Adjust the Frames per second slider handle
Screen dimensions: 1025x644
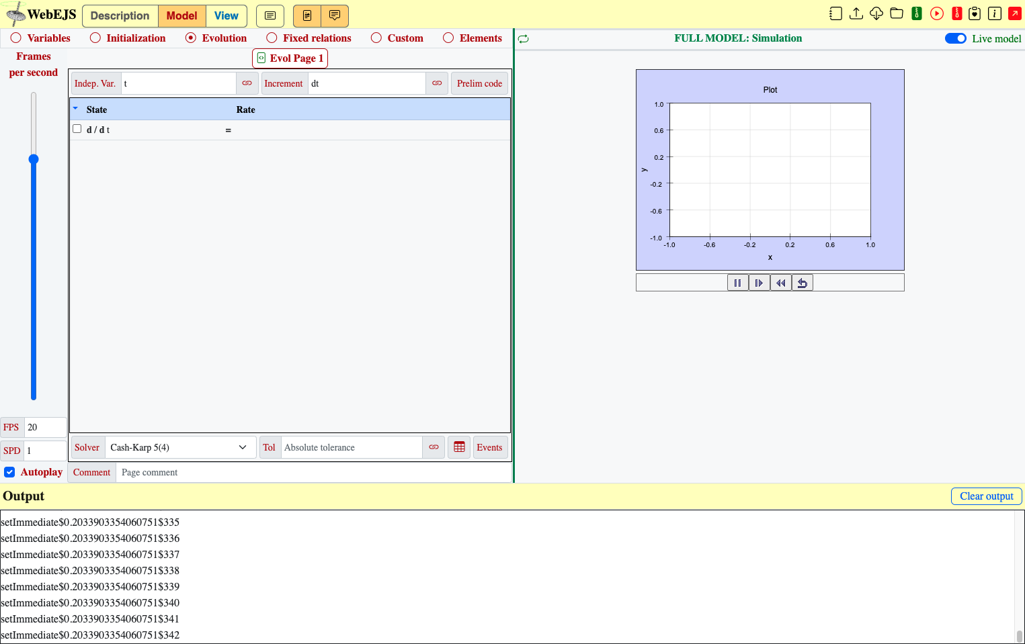tap(34, 159)
